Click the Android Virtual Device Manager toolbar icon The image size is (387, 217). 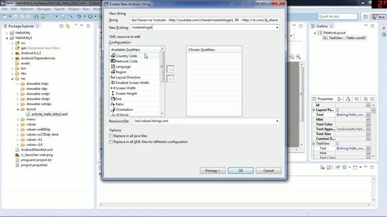pyautogui.click(x=43, y=16)
